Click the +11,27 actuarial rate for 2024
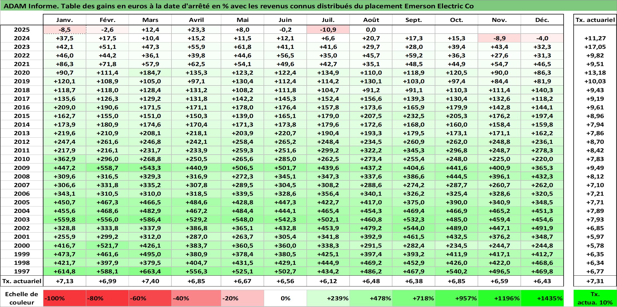Image resolution: width=617 pixels, height=307 pixels. [595, 38]
